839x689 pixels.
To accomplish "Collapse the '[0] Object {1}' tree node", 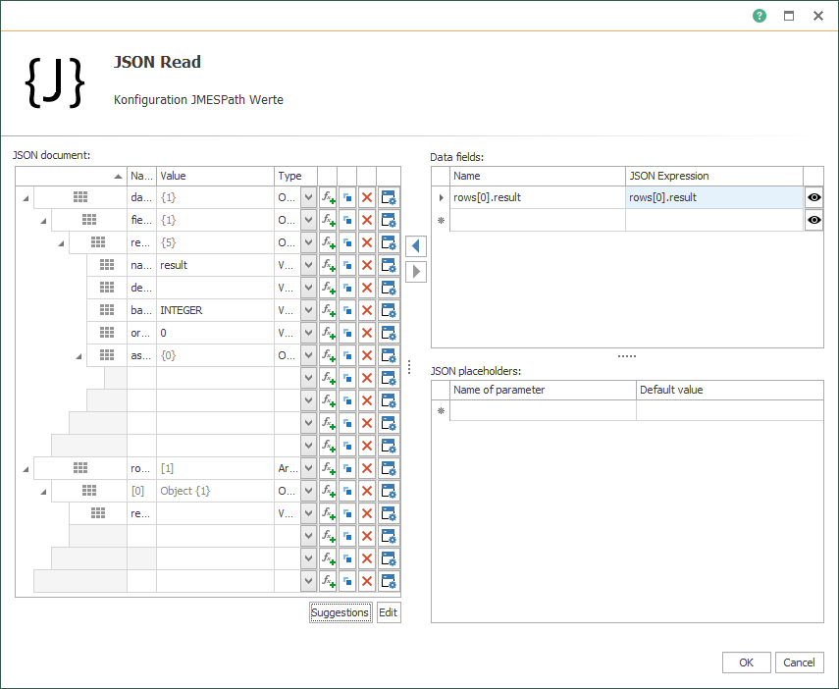I will coord(43,491).
